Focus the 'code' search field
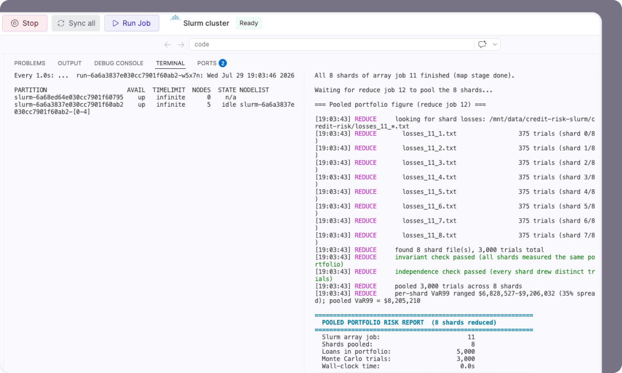This screenshot has height=373, width=622. click(331, 44)
